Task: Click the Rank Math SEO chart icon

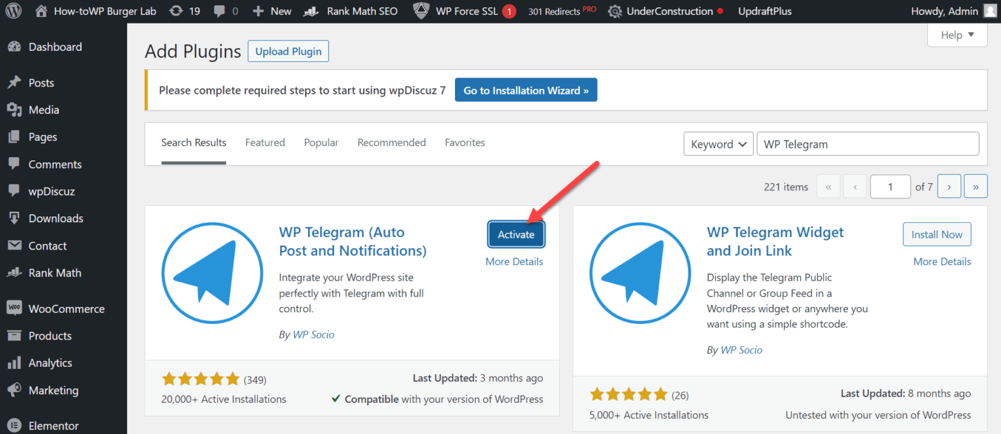Action: [x=312, y=11]
